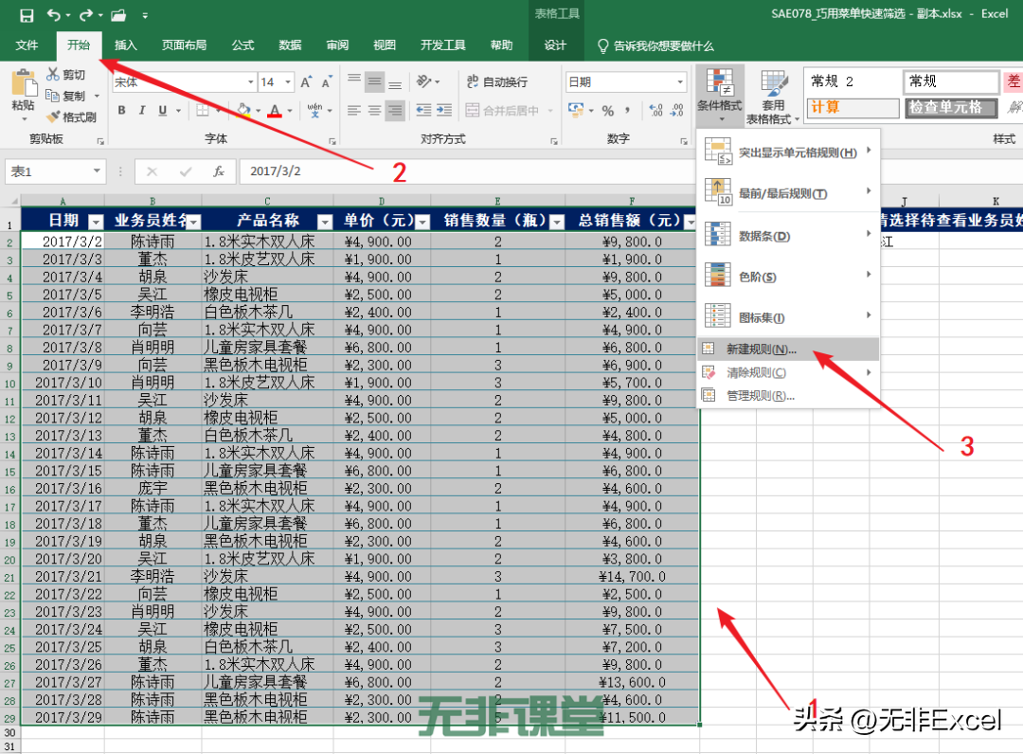Viewport: 1023px width, 754px height.
Task: Open the 日期 column filter dropdown
Action: pos(96,222)
